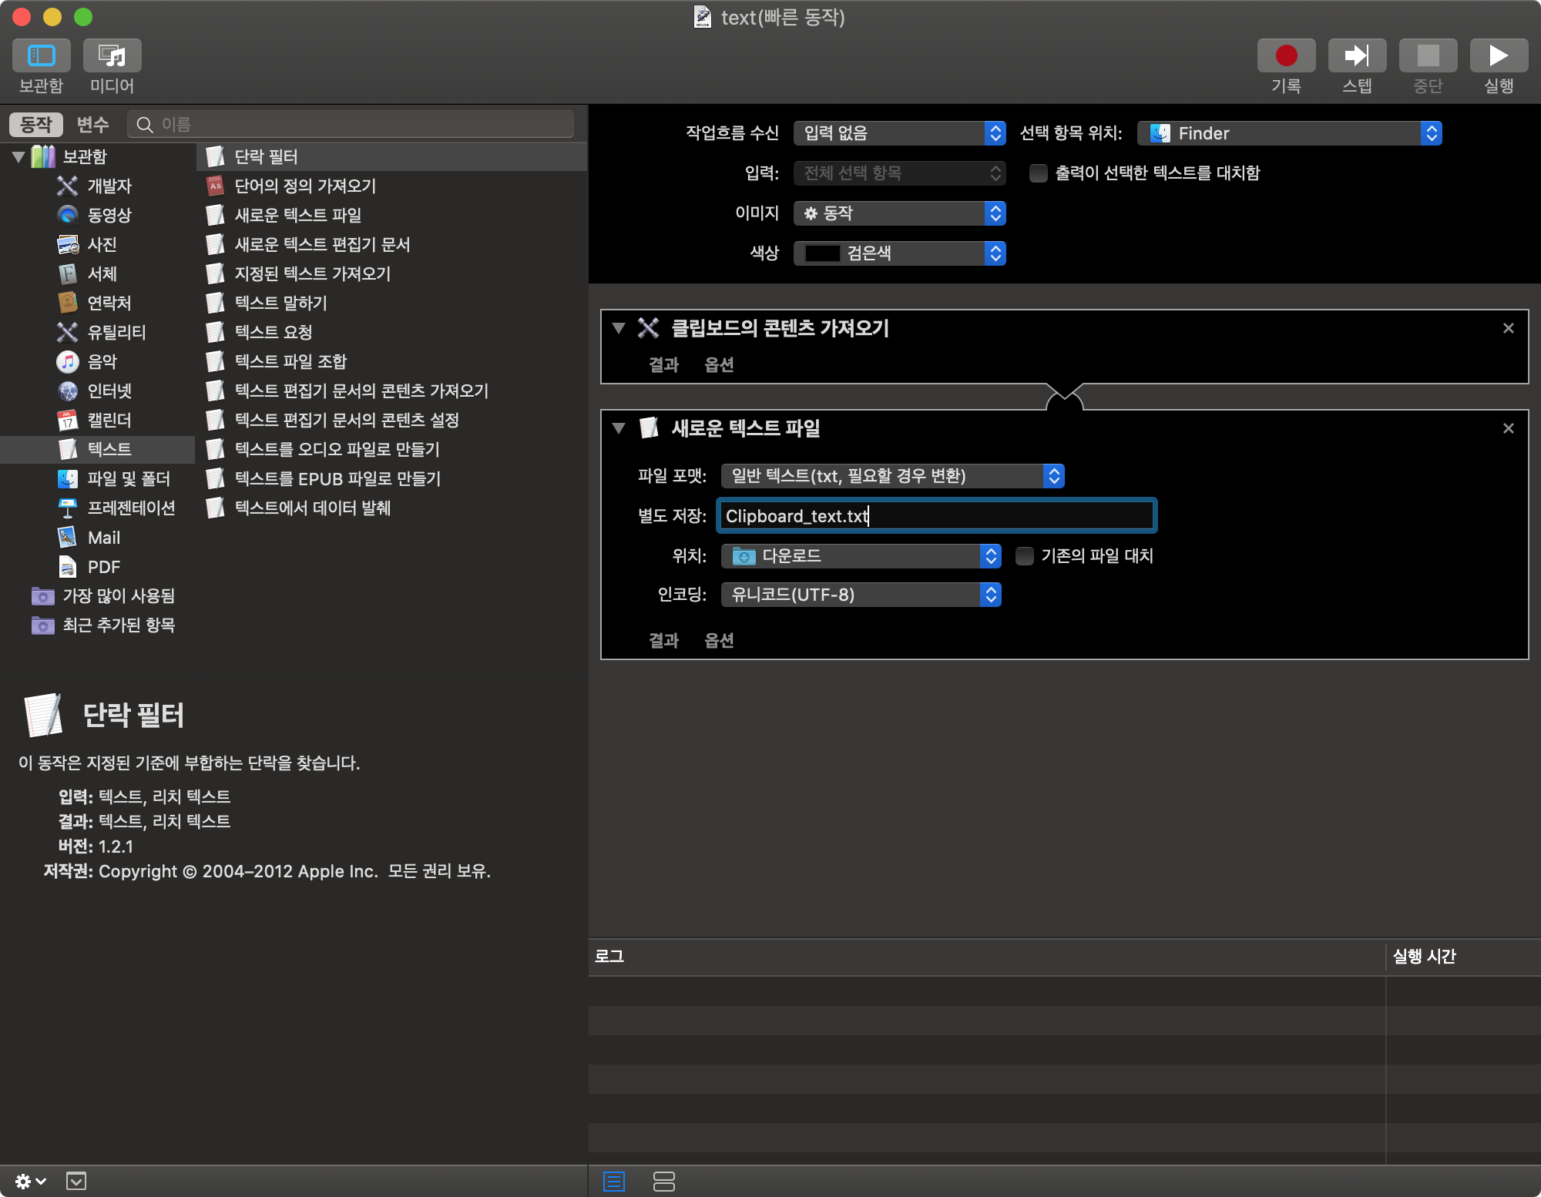Open the 색상 검은색 color dropdown
The image size is (1541, 1197).
click(x=898, y=253)
